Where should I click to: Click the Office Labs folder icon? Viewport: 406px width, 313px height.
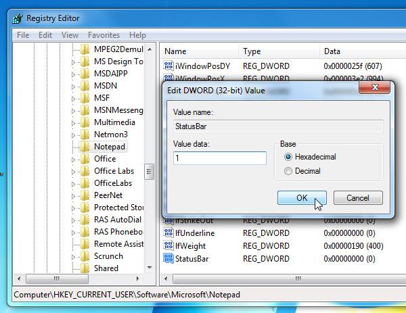(85, 171)
